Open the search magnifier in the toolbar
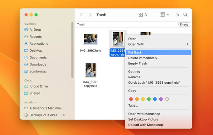213x135 pixels. [x=185, y=15]
